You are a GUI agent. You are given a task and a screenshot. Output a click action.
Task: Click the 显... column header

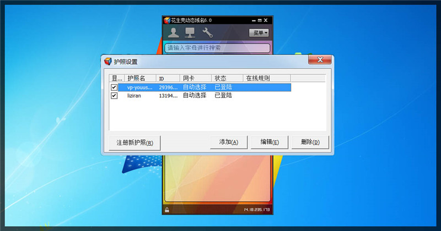(x=117, y=78)
